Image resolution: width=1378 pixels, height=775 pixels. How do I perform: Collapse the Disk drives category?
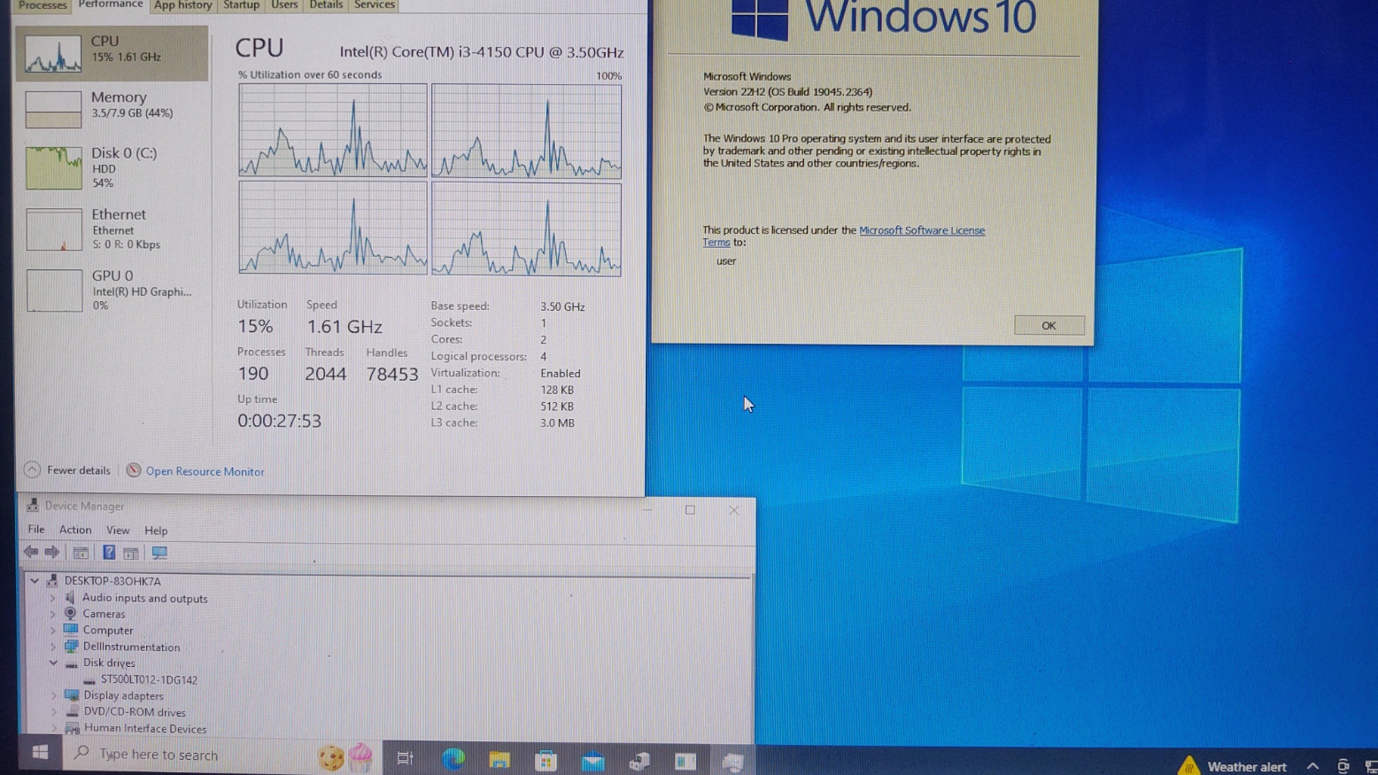point(53,663)
